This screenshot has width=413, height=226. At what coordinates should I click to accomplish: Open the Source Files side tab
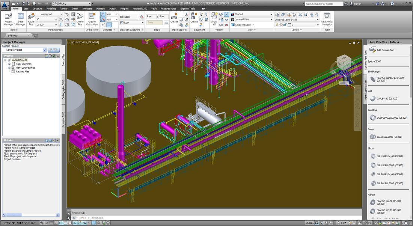click(63, 60)
